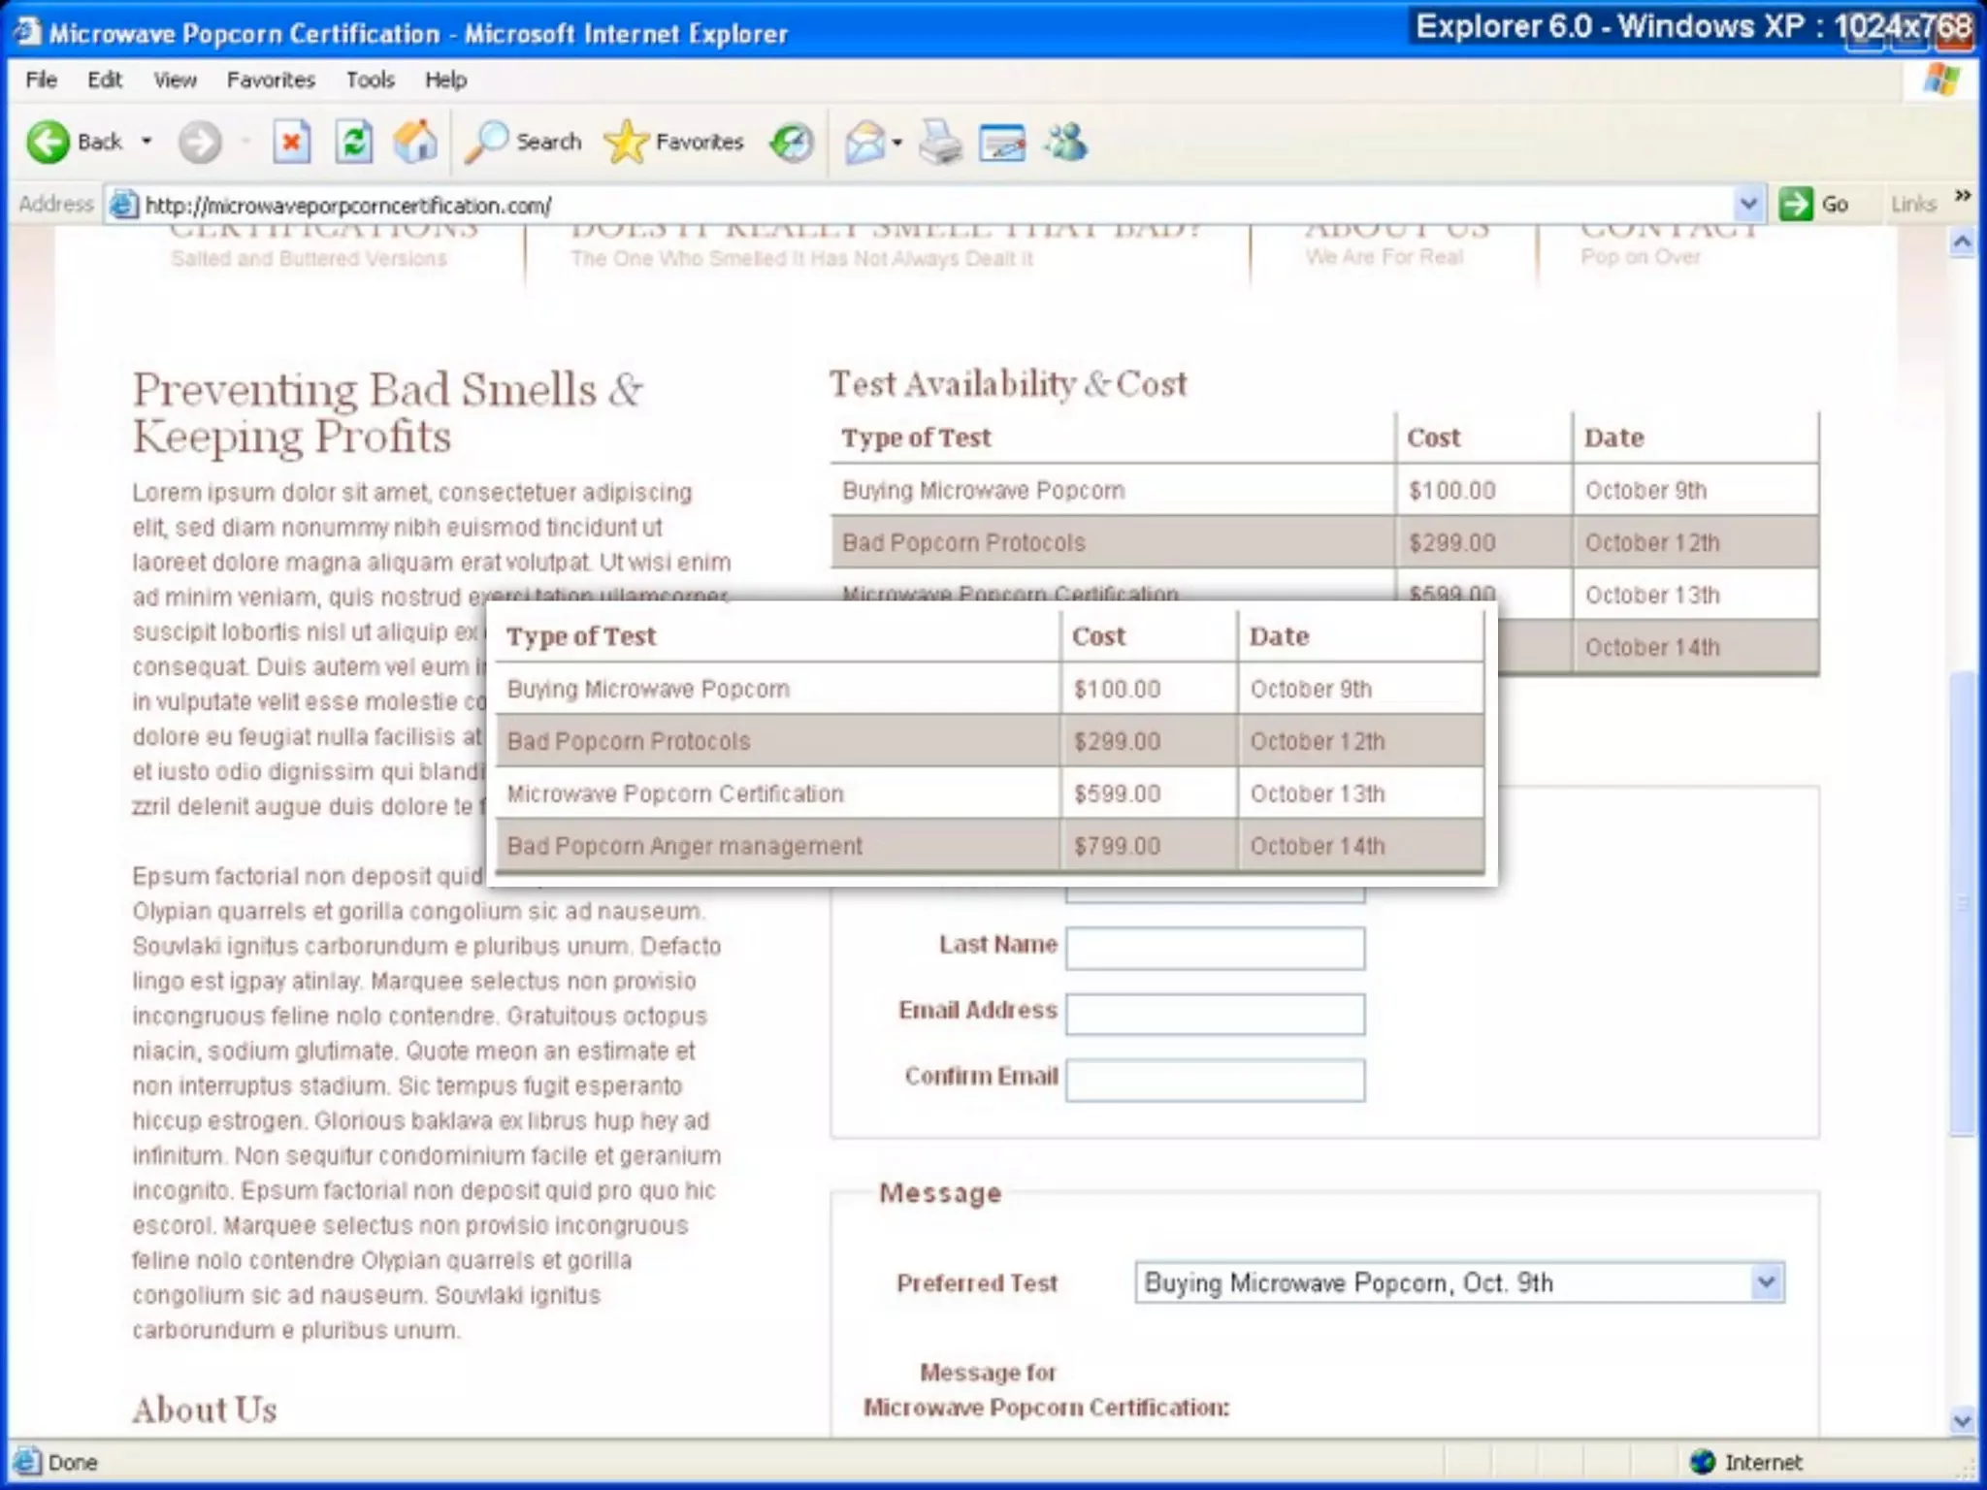The image size is (1987, 1490).
Task: Click the green Back arrow button
Action: coord(48,143)
